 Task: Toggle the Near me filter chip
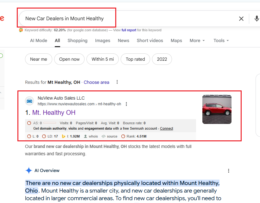(x=39, y=59)
